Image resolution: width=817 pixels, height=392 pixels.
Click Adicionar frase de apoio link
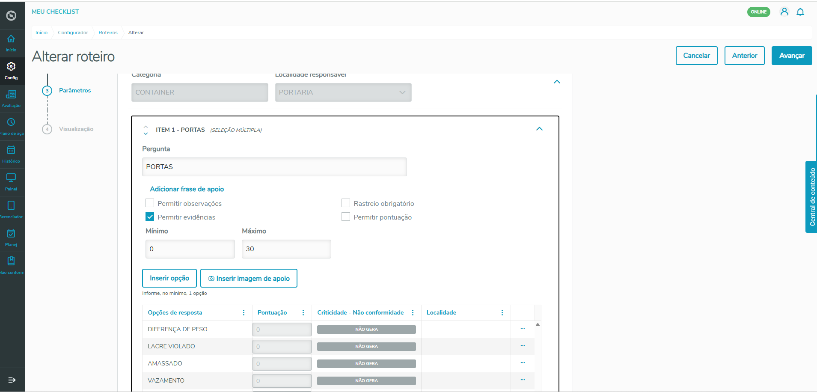[187, 189]
